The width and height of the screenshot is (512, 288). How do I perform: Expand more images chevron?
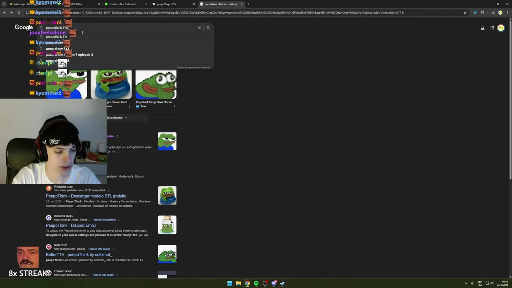tap(126, 118)
